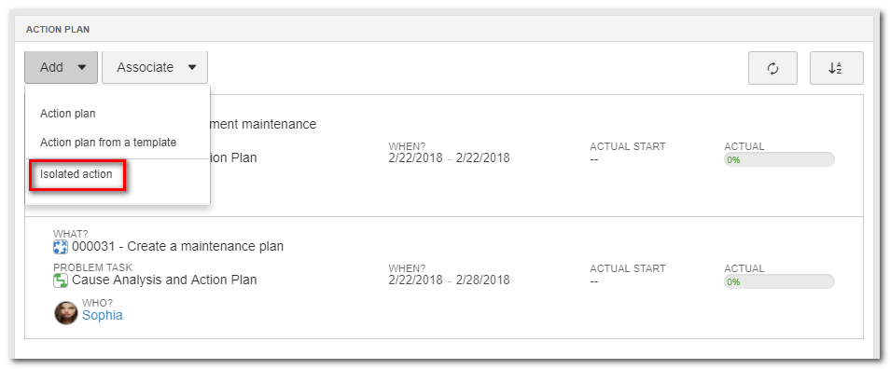The width and height of the screenshot is (890, 369).
Task: Click first row's 0% actual progress bar
Action: point(779,160)
